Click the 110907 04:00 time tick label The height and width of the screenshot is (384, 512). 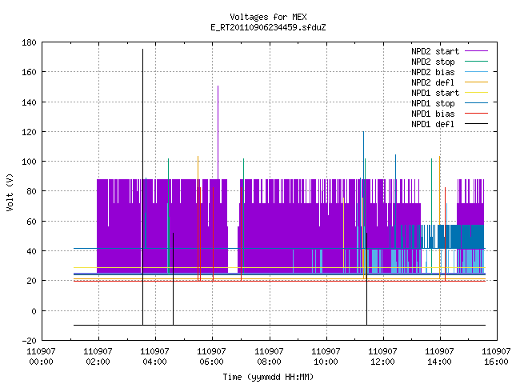point(154,356)
